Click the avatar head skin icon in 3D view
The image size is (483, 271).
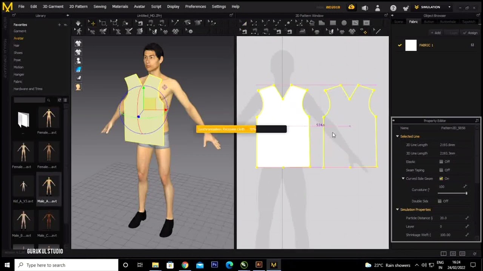point(78,87)
